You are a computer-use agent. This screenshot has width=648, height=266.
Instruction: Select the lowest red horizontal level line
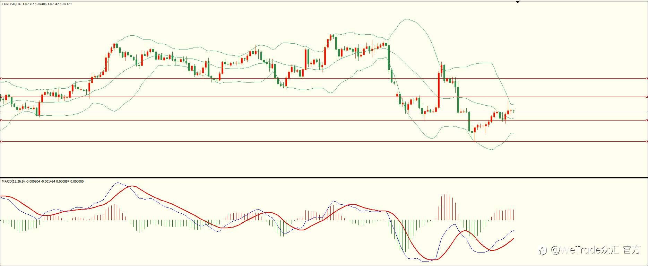(x=324, y=141)
